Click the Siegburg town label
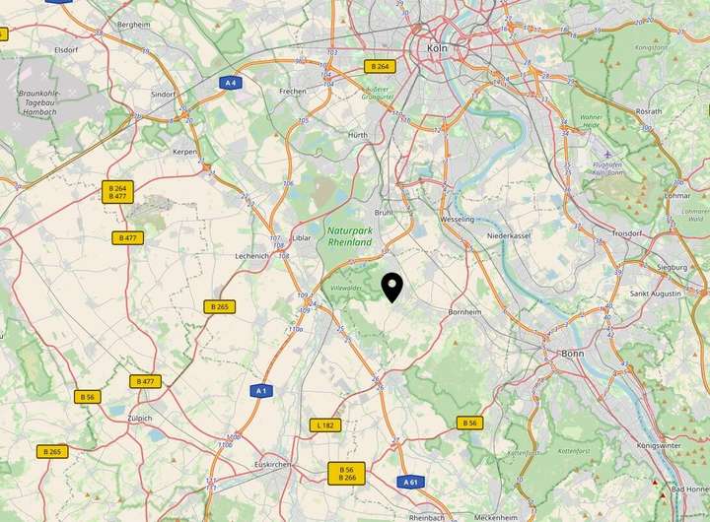The height and width of the screenshot is (522, 710). [x=672, y=268]
